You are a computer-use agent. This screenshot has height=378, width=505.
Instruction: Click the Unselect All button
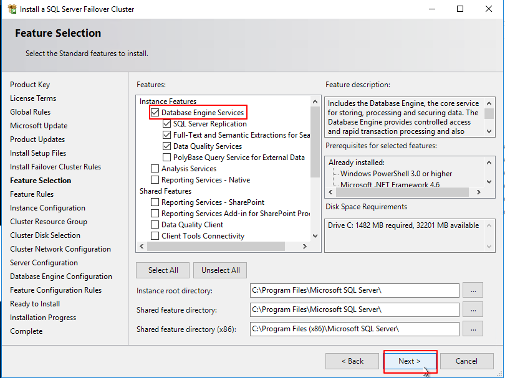tap(219, 270)
